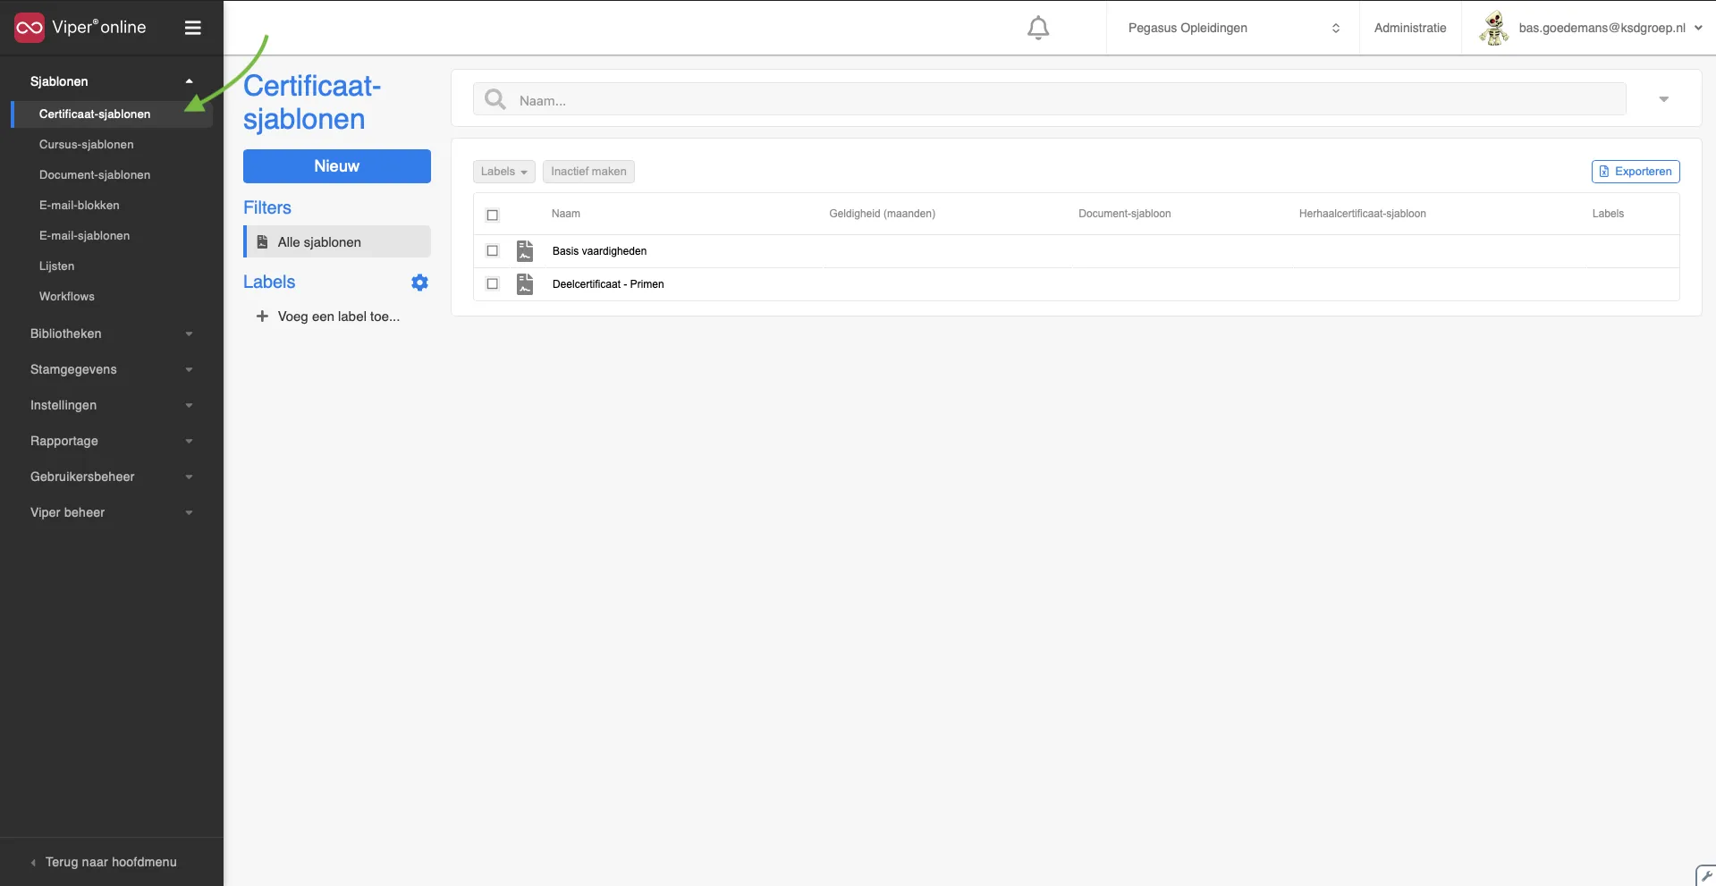Open the Basis vaardigheden template
1716x886 pixels.
(x=599, y=251)
